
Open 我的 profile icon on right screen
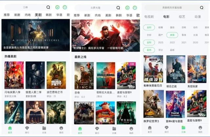(200, 127)
